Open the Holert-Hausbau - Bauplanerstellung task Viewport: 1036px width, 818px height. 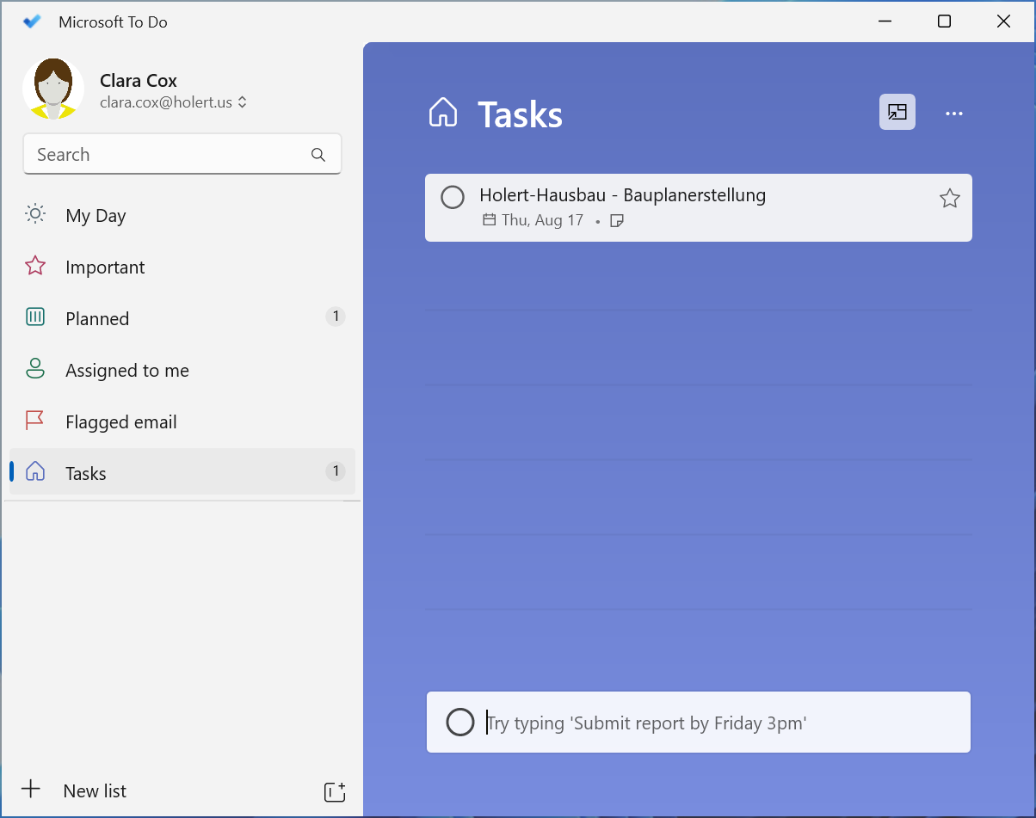pyautogui.click(x=699, y=207)
